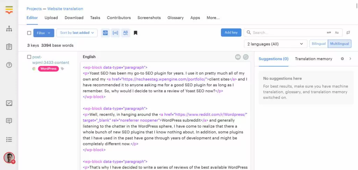Open the projects hierarchy sidebar icon

(9, 29)
